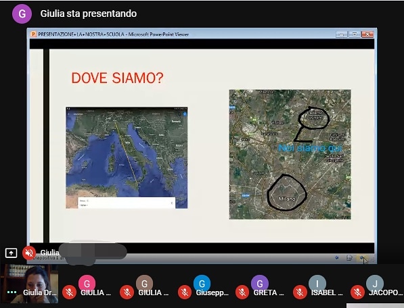Image resolution: width=404 pixels, height=308 pixels.
Task: Select ISABEL's grey I avatar
Action: [x=317, y=284]
